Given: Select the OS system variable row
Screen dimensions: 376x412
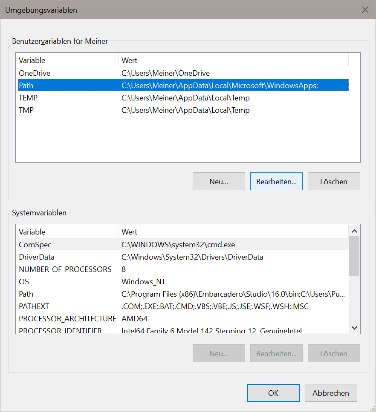Looking at the screenshot, I should 24,282.
